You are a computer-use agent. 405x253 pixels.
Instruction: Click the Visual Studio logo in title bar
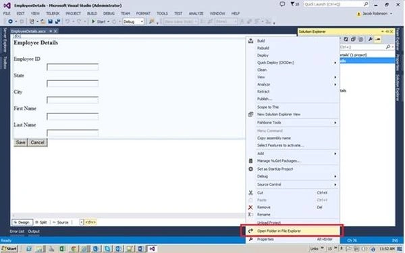(x=7, y=5)
